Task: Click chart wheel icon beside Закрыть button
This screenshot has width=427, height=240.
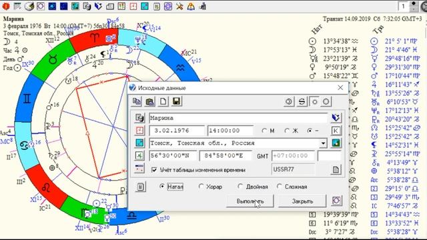Action: point(336,201)
